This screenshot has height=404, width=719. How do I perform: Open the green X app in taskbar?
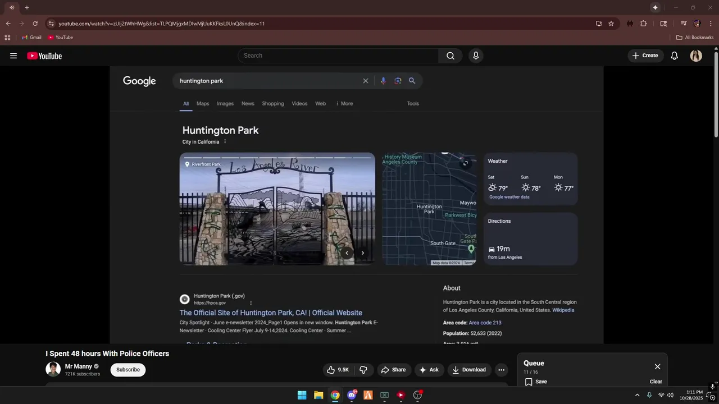tap(384, 395)
